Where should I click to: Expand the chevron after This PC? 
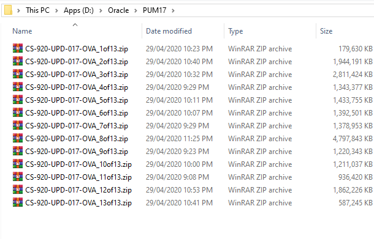click(x=56, y=10)
